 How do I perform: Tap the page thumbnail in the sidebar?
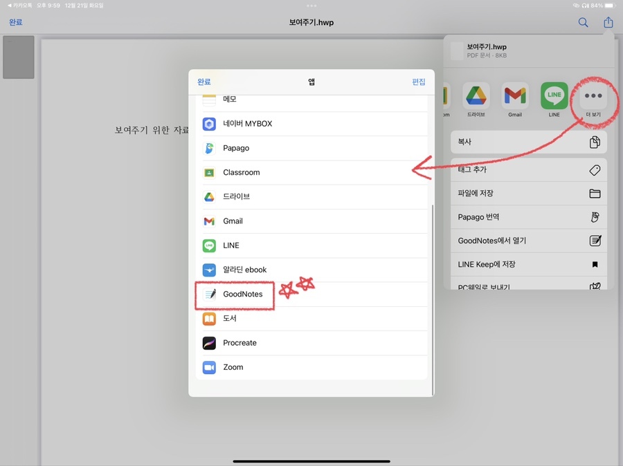pos(18,57)
